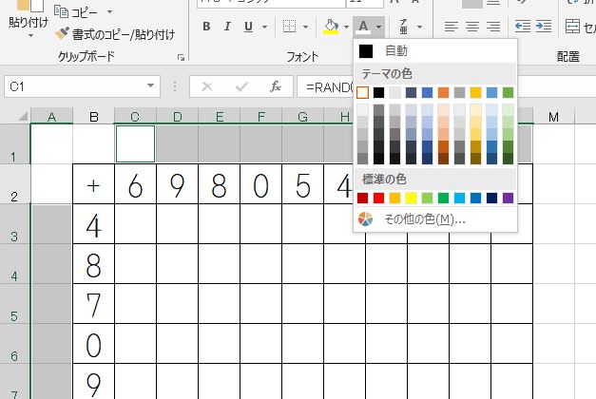This screenshot has height=399, width=596.
Task: Open Copy dropdown arrow
Action: click(x=109, y=11)
